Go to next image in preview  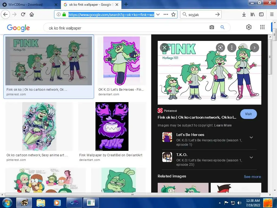254,48
